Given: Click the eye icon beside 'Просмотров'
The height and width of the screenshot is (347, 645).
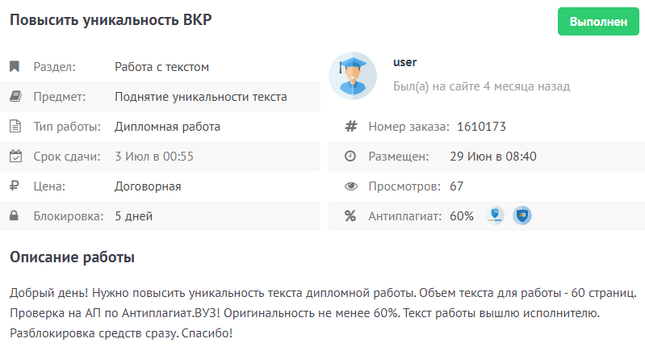Looking at the screenshot, I should (350, 186).
